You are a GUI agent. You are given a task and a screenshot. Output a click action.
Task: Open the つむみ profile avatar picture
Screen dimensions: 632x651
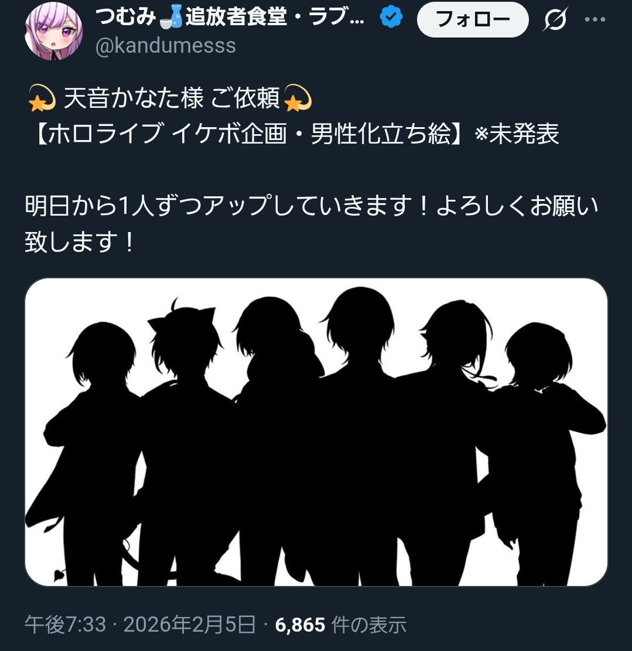(x=53, y=31)
